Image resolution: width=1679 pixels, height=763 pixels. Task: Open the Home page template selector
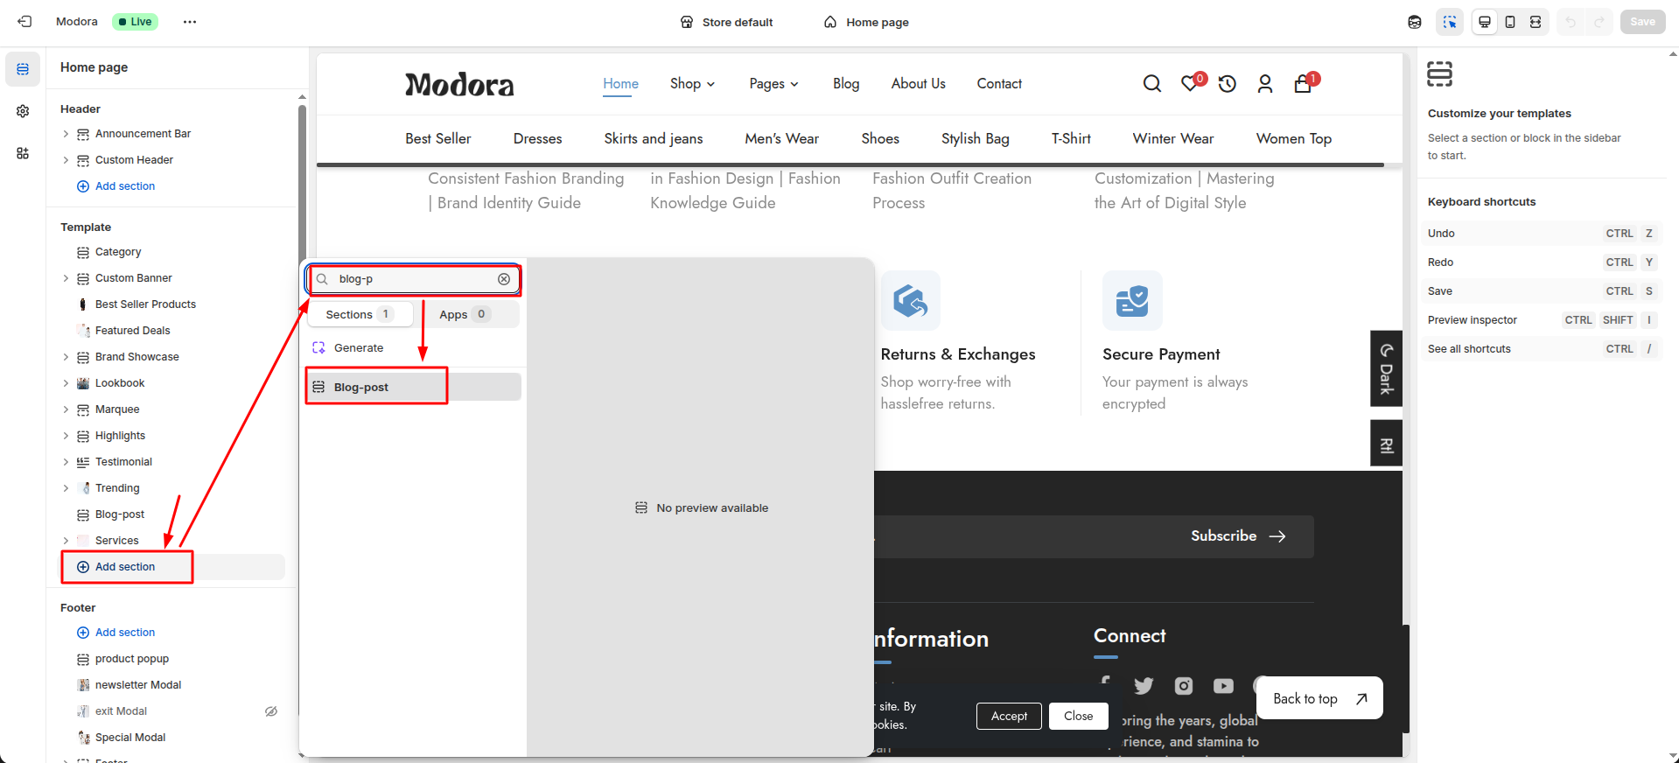click(x=866, y=22)
